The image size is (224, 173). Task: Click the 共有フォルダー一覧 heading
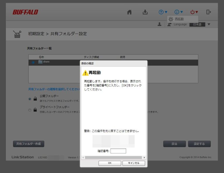pos(39,48)
